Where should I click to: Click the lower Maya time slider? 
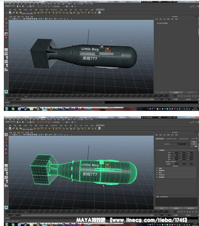point(87,212)
